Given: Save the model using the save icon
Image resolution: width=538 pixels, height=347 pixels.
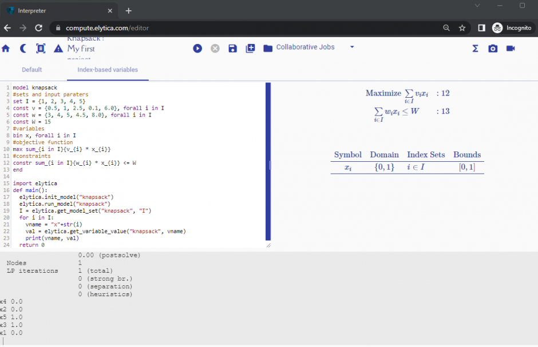Looking at the screenshot, I should pyautogui.click(x=232, y=49).
